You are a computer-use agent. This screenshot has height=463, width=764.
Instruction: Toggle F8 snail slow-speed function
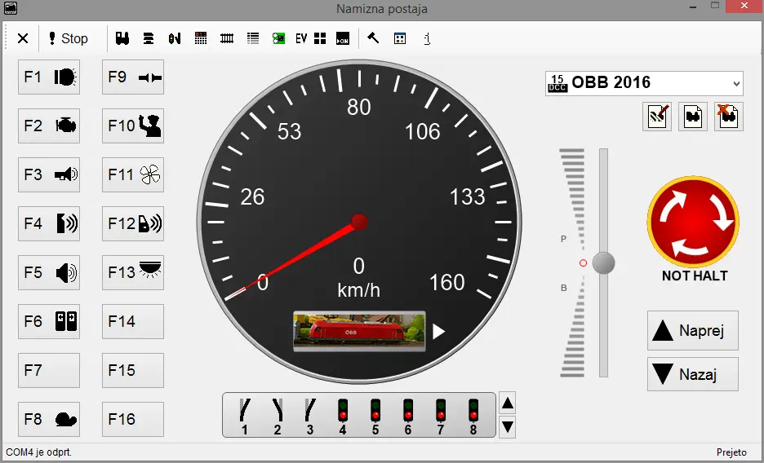pyautogui.click(x=49, y=420)
